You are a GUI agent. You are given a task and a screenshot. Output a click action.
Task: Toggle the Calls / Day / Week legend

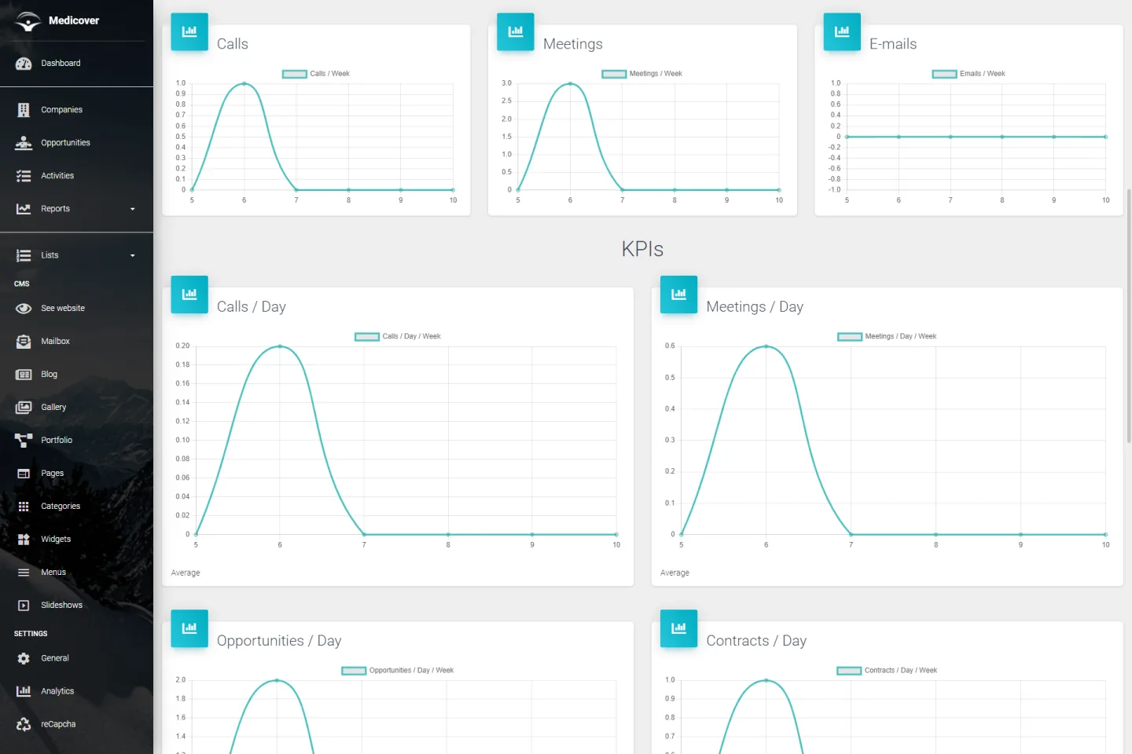398,336
